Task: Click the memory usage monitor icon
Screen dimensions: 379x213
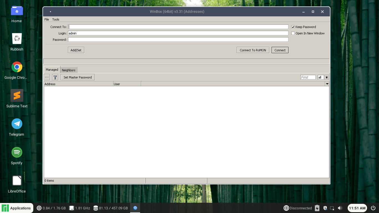Action: pos(39,208)
